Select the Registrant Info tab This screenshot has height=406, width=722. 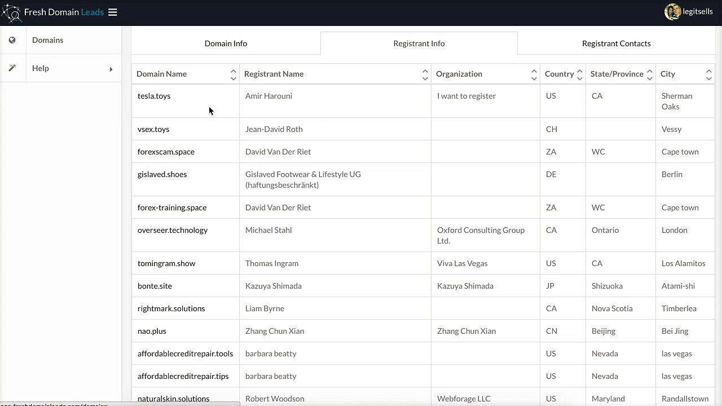coord(419,43)
